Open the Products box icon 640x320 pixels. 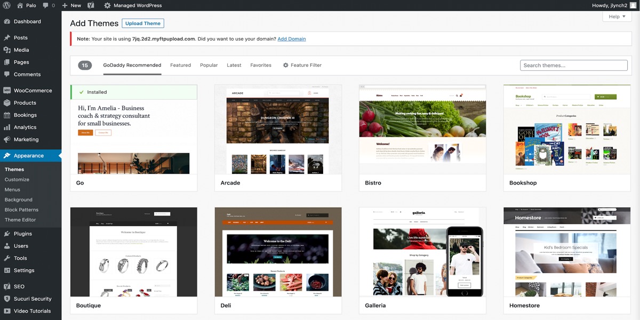pyautogui.click(x=7, y=103)
